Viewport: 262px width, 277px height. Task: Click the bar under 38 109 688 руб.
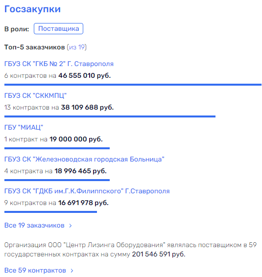110,116
